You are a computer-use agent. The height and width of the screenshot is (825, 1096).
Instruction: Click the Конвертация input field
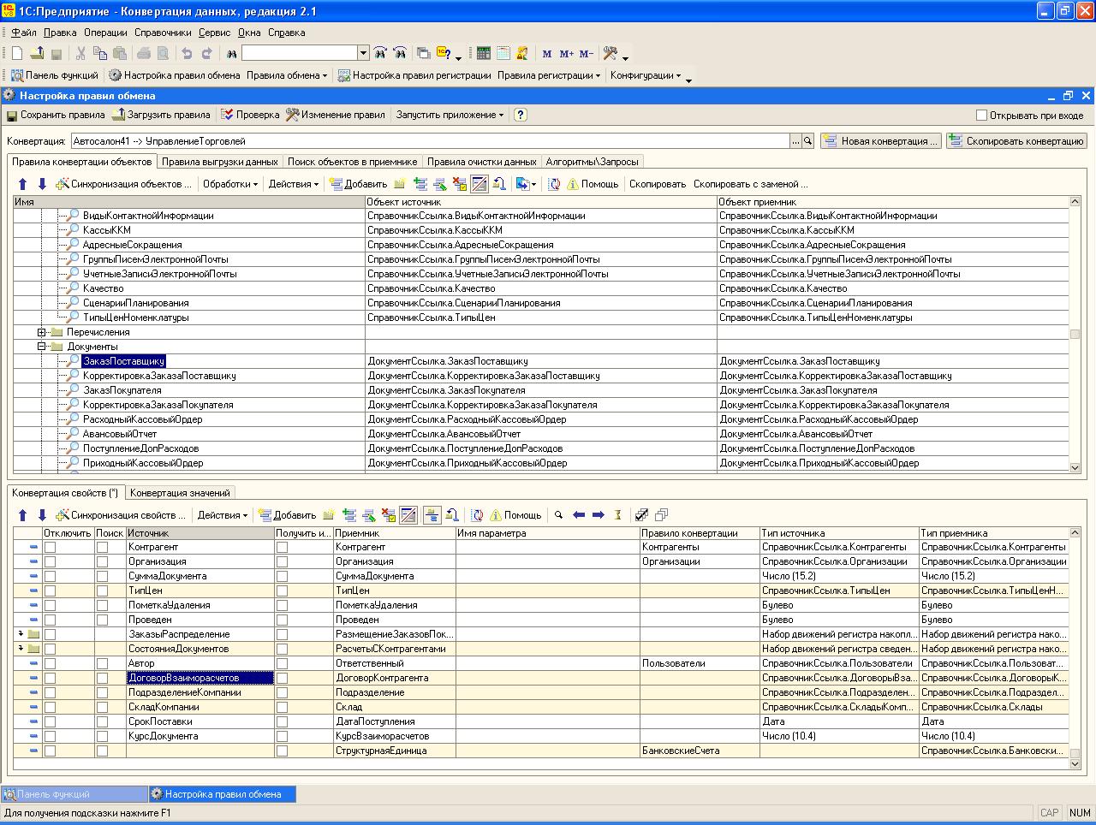click(429, 141)
